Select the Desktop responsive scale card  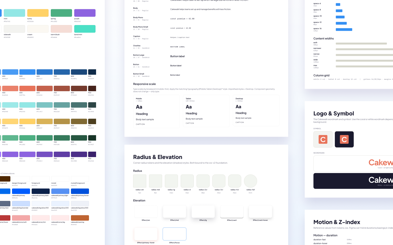point(256,111)
